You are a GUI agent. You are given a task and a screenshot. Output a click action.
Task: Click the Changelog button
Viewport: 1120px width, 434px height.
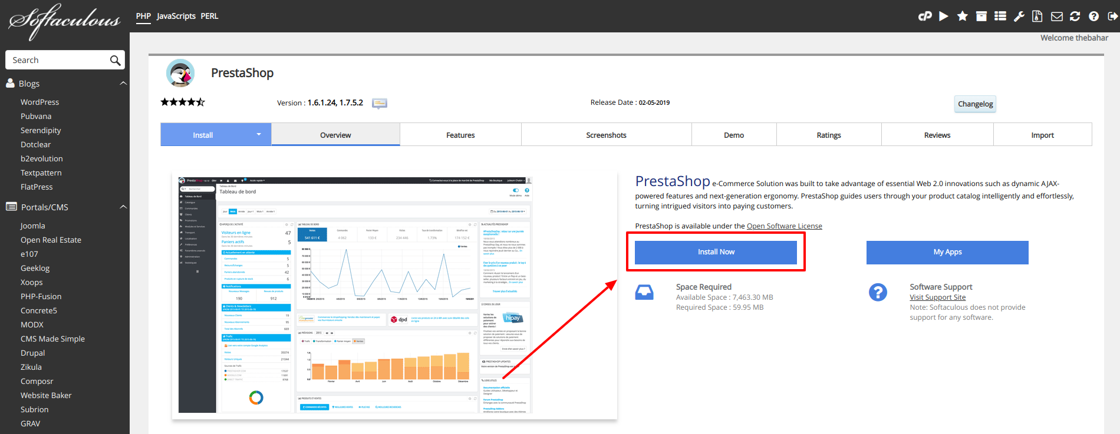coord(975,104)
